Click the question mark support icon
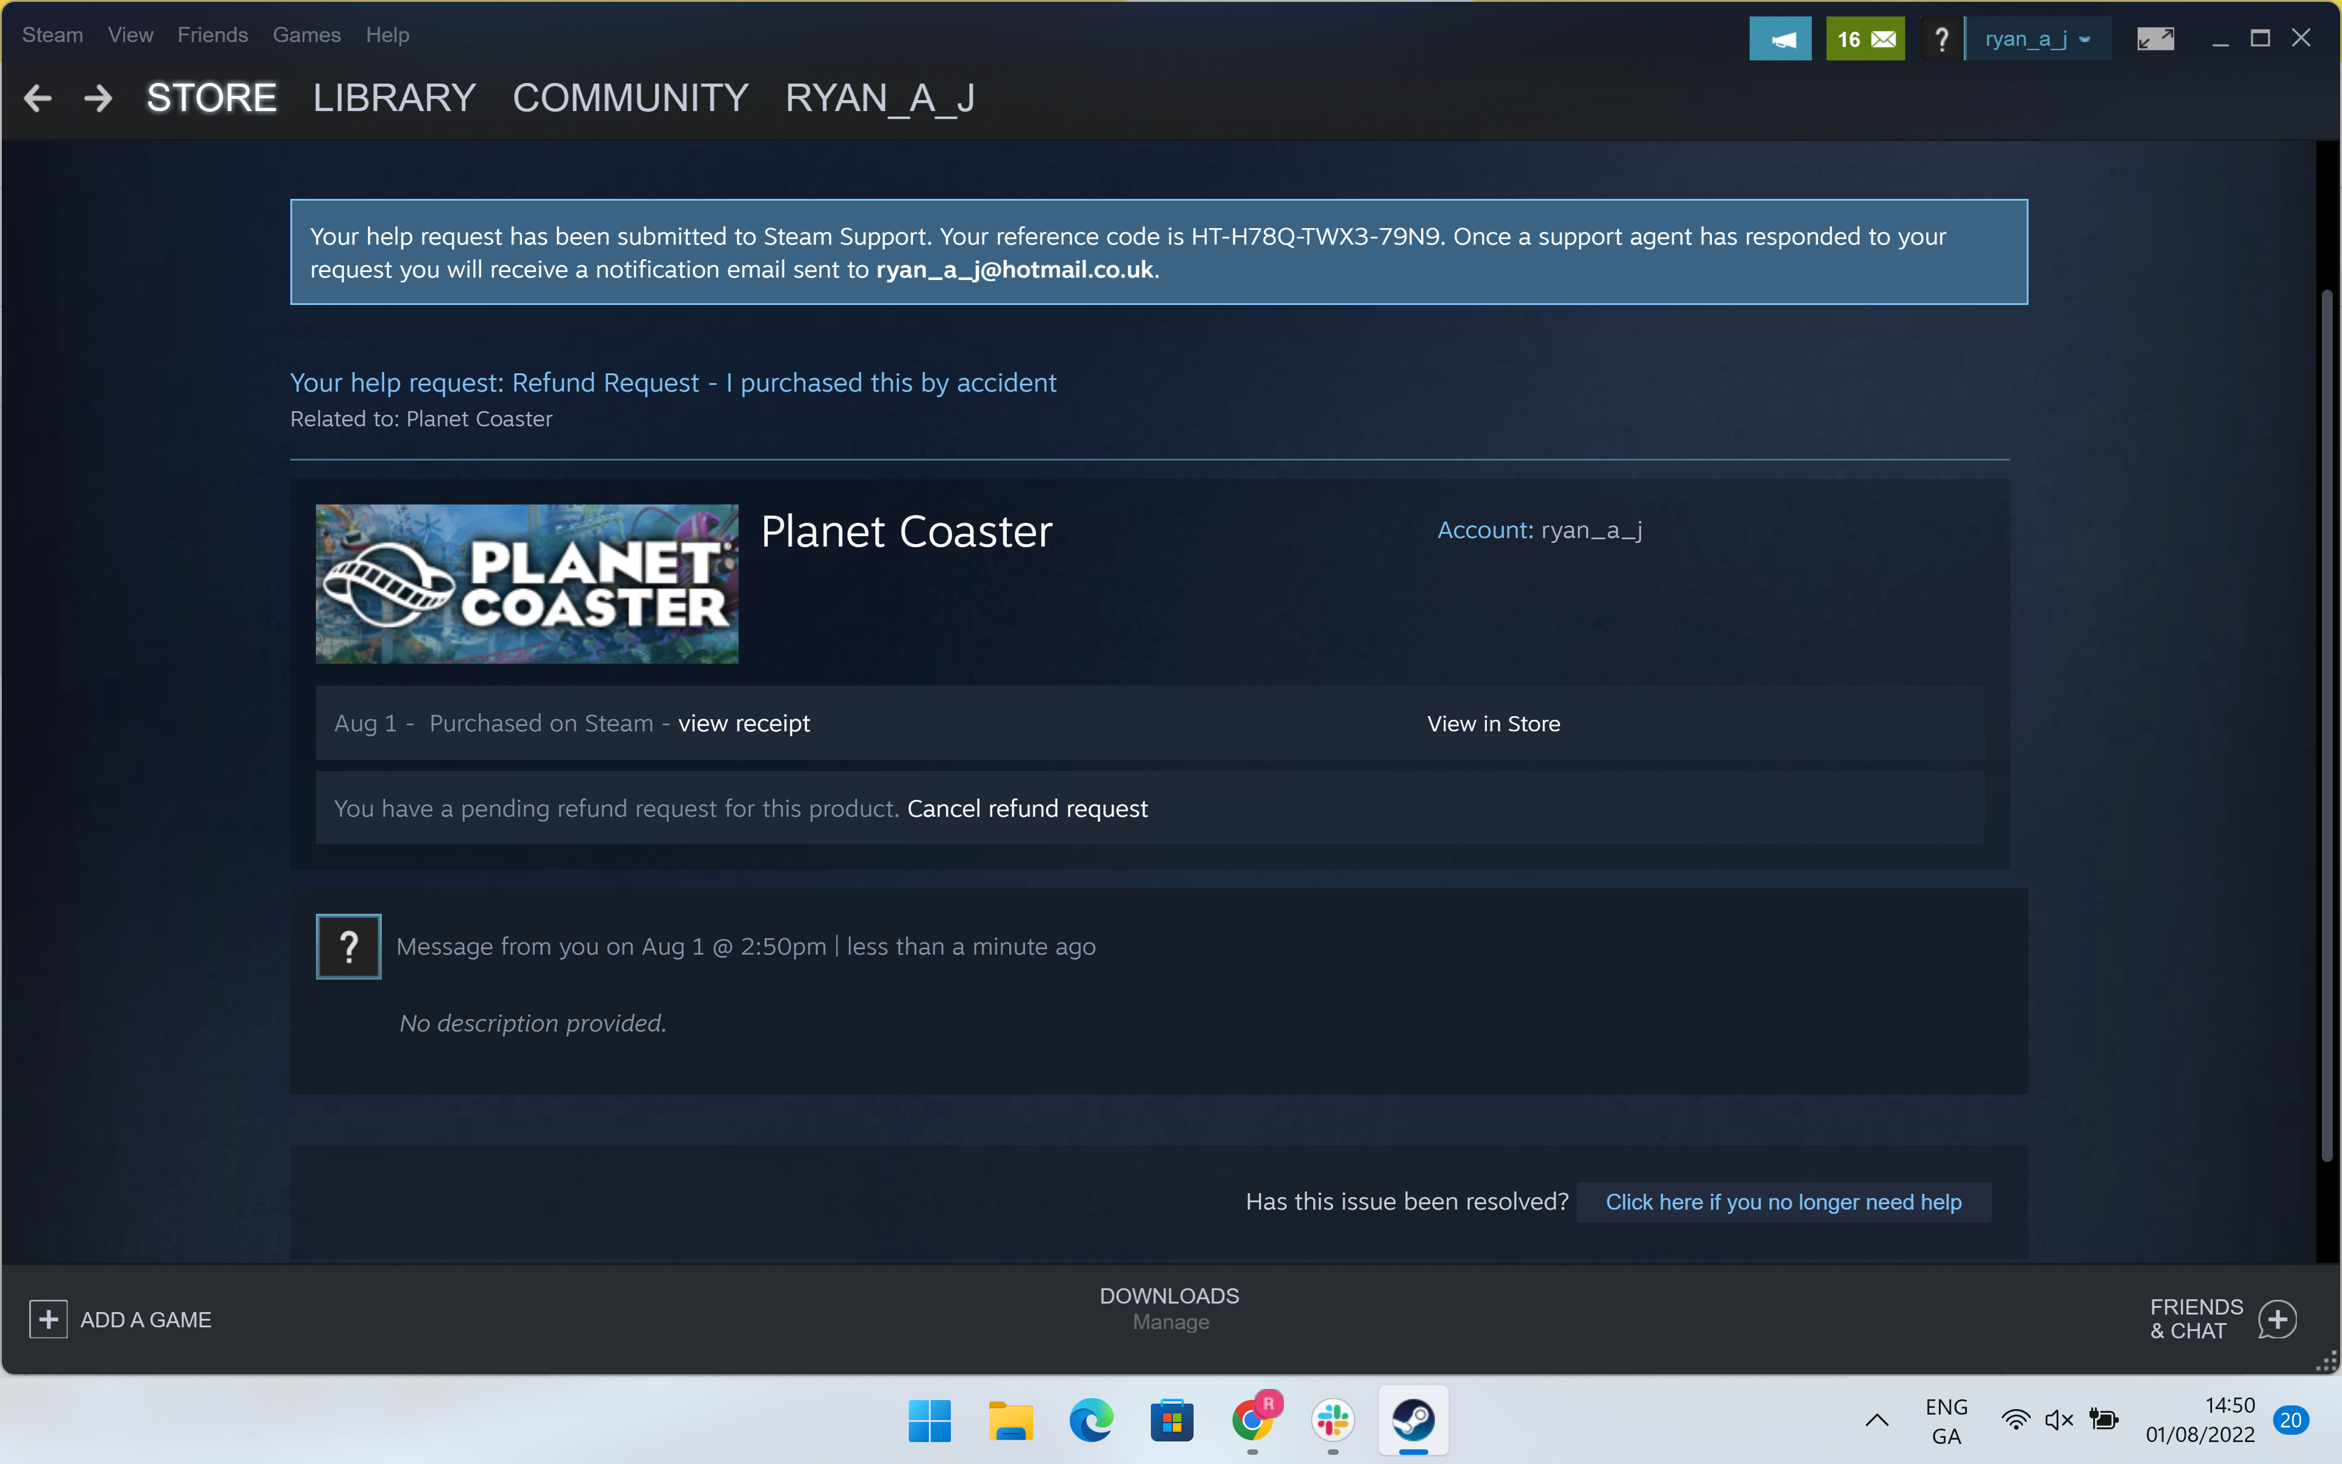 tap(1940, 40)
